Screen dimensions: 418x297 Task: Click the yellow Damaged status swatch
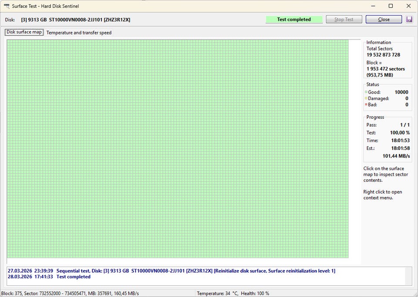pyautogui.click(x=366, y=98)
